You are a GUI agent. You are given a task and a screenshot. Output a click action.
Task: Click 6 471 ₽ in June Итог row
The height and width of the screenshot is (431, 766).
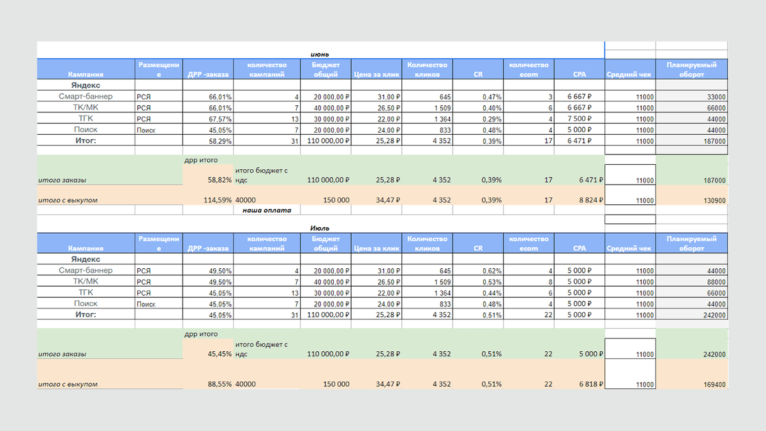579,141
